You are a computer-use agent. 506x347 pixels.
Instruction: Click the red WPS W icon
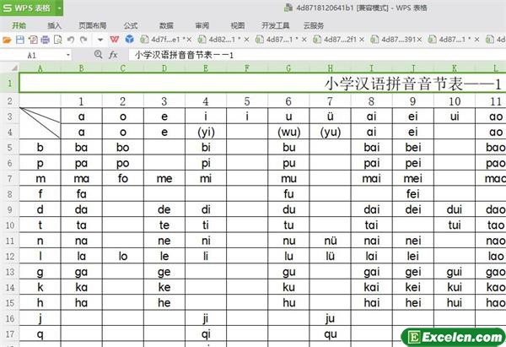point(115,40)
